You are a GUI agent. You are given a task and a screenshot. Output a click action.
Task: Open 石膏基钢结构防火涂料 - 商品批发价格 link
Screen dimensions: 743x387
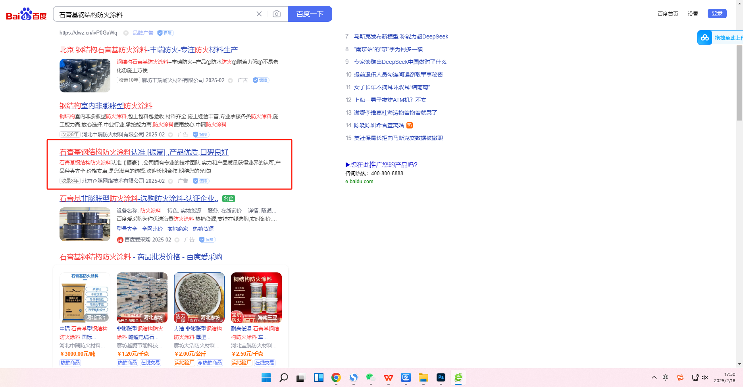click(141, 257)
